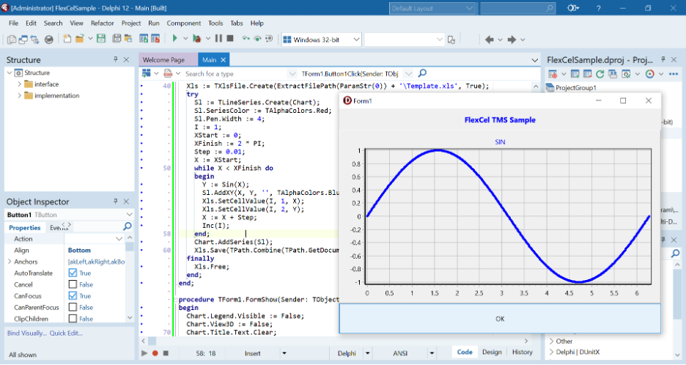Image resolution: width=686 pixels, height=365 pixels.
Task: Switch to the Welcome Page tab
Action: coord(163,60)
